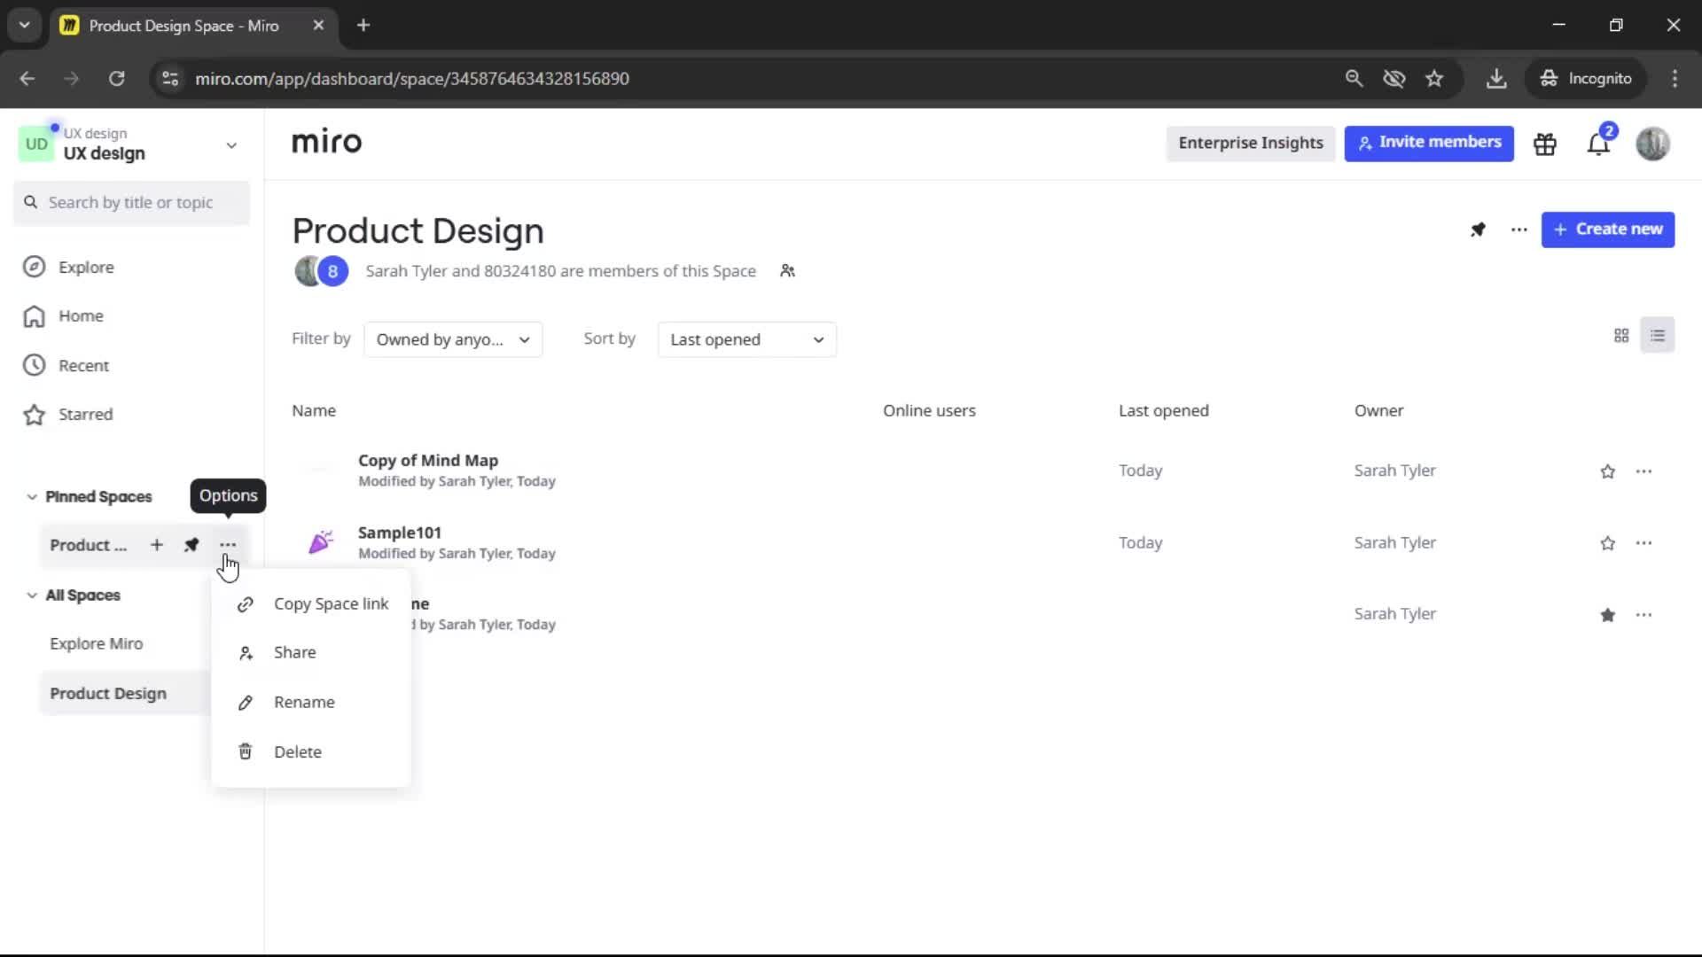Click the third-party cookies eye icon
Image resolution: width=1702 pixels, height=957 pixels.
click(x=1394, y=79)
